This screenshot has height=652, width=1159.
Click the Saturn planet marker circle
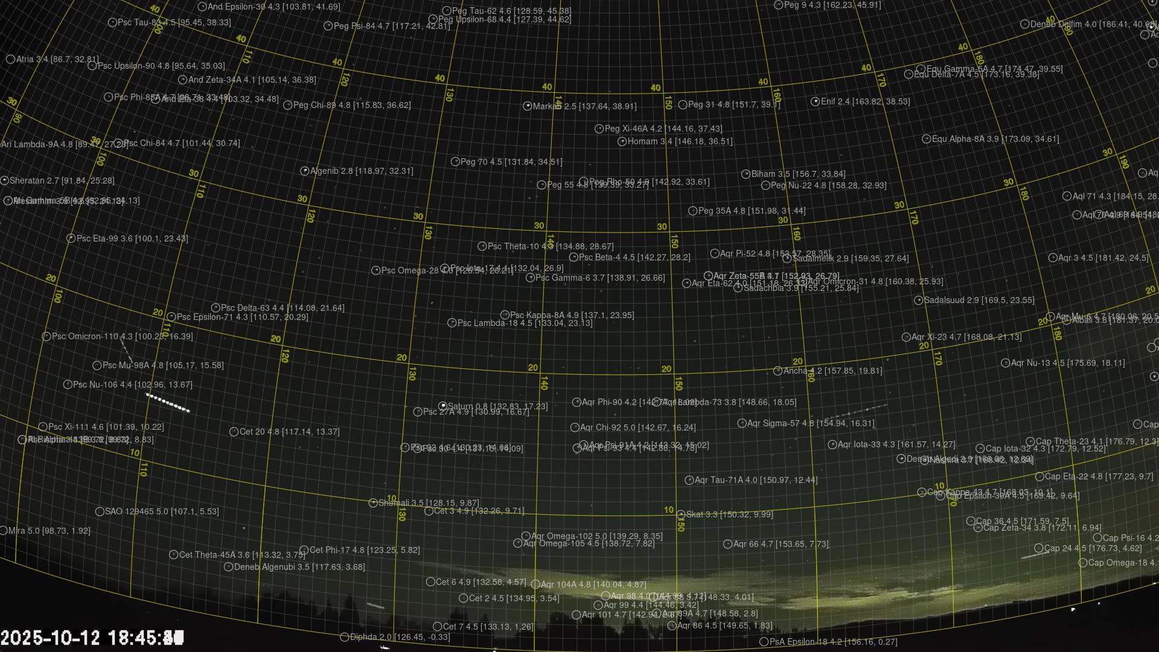[x=442, y=406]
